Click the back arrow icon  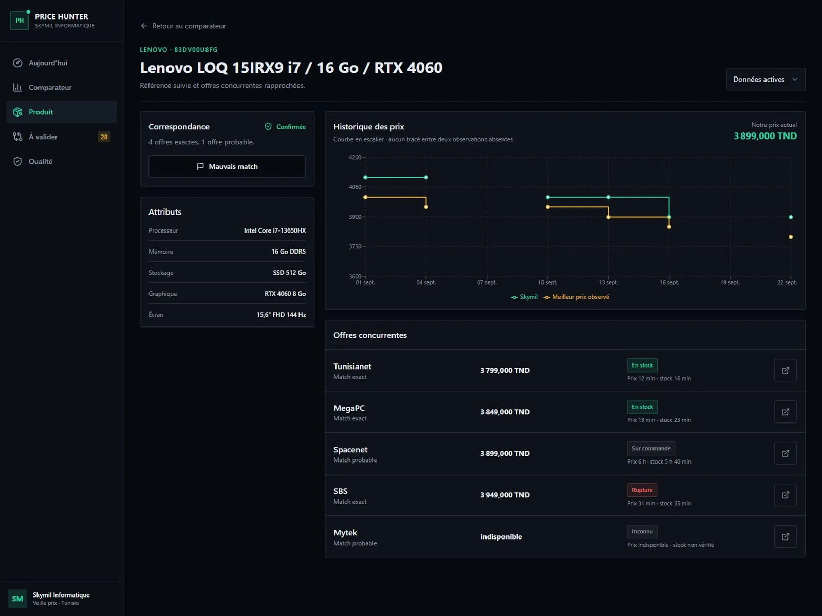[x=144, y=26]
